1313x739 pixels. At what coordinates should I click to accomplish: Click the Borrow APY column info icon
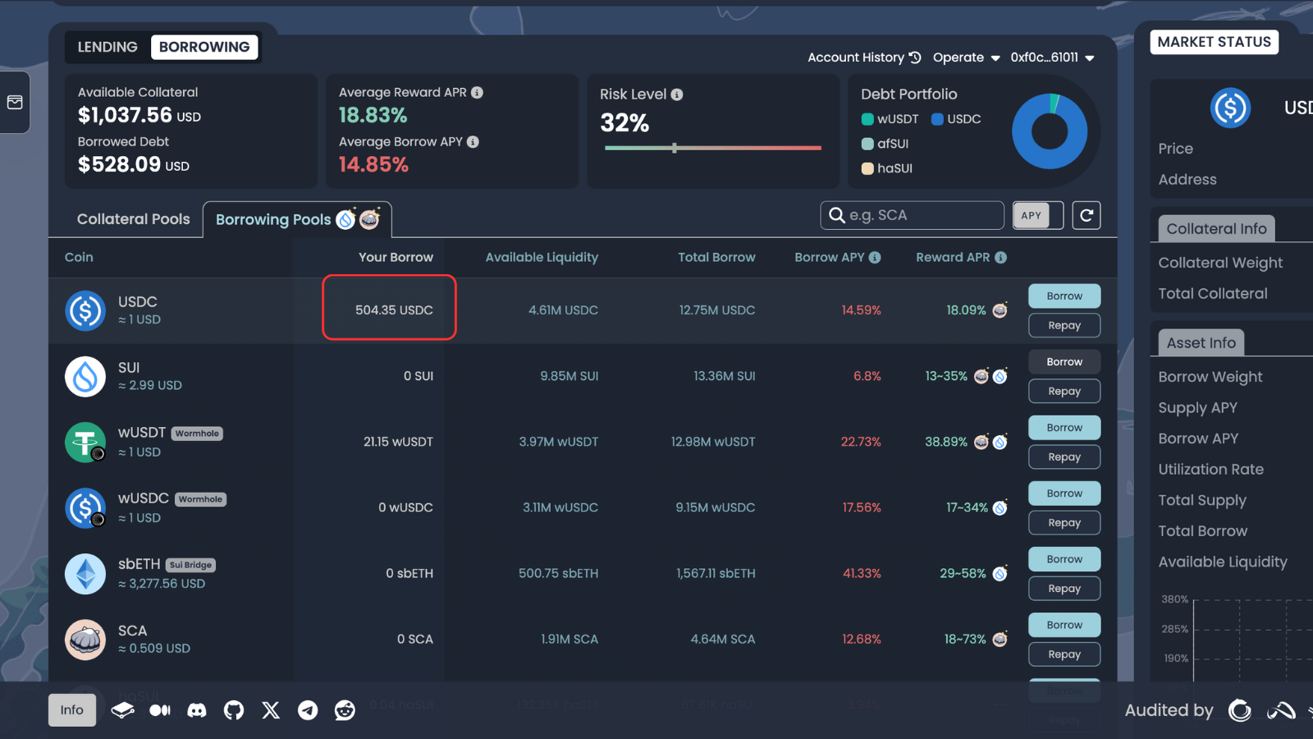(x=875, y=257)
